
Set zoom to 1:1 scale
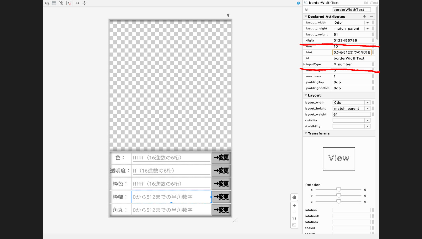pos(294,218)
